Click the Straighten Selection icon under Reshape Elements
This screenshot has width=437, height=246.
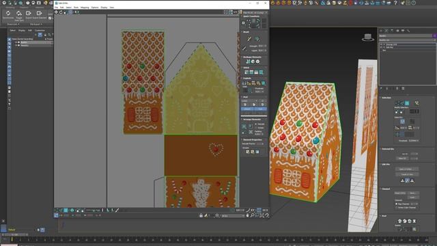(x=248, y=61)
